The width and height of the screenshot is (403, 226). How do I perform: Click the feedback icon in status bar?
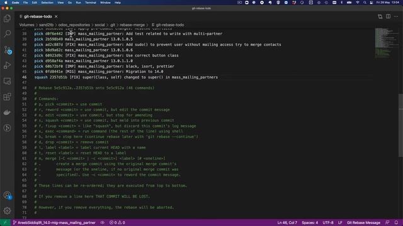[x=387, y=223]
